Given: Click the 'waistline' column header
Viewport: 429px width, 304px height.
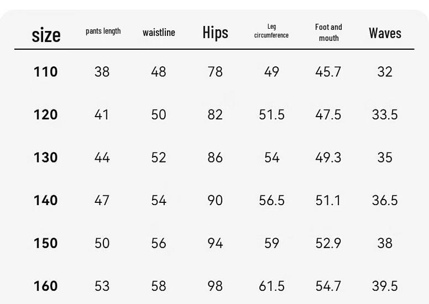Looking at the screenshot, I should pyautogui.click(x=159, y=32).
